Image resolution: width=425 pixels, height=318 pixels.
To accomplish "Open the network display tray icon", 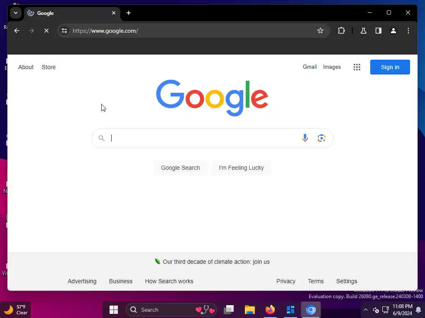I will pos(386,310).
